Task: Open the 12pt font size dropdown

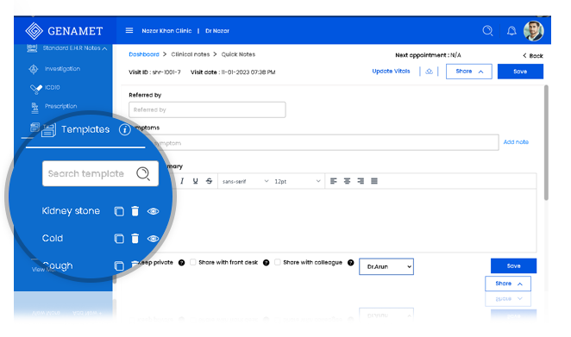Action: (298, 181)
